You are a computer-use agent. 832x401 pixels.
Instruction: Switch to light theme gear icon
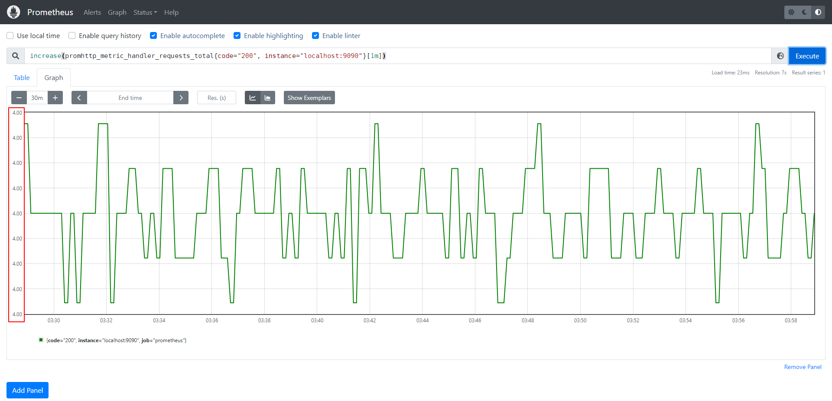(x=791, y=12)
